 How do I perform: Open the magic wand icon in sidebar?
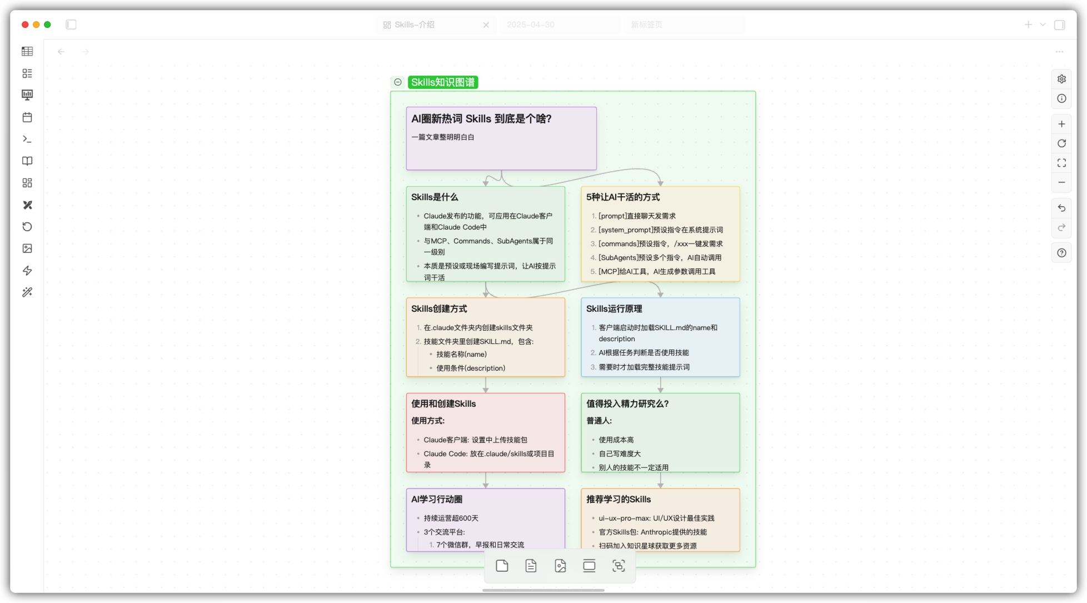27,292
